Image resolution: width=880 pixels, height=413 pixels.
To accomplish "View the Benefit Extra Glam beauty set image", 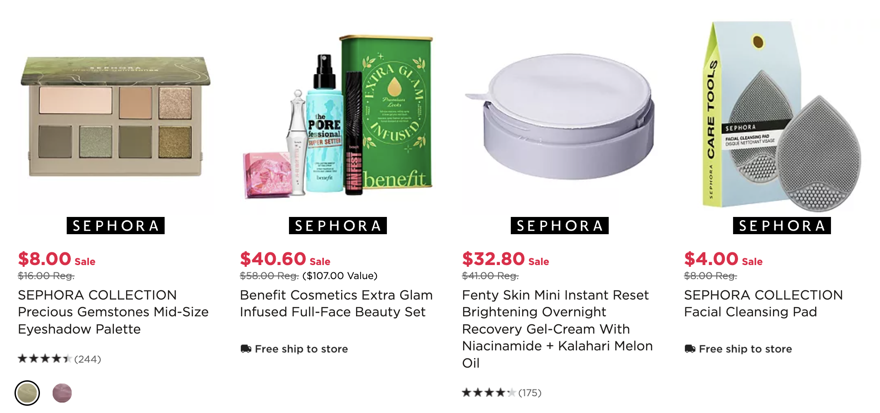I will click(x=338, y=116).
